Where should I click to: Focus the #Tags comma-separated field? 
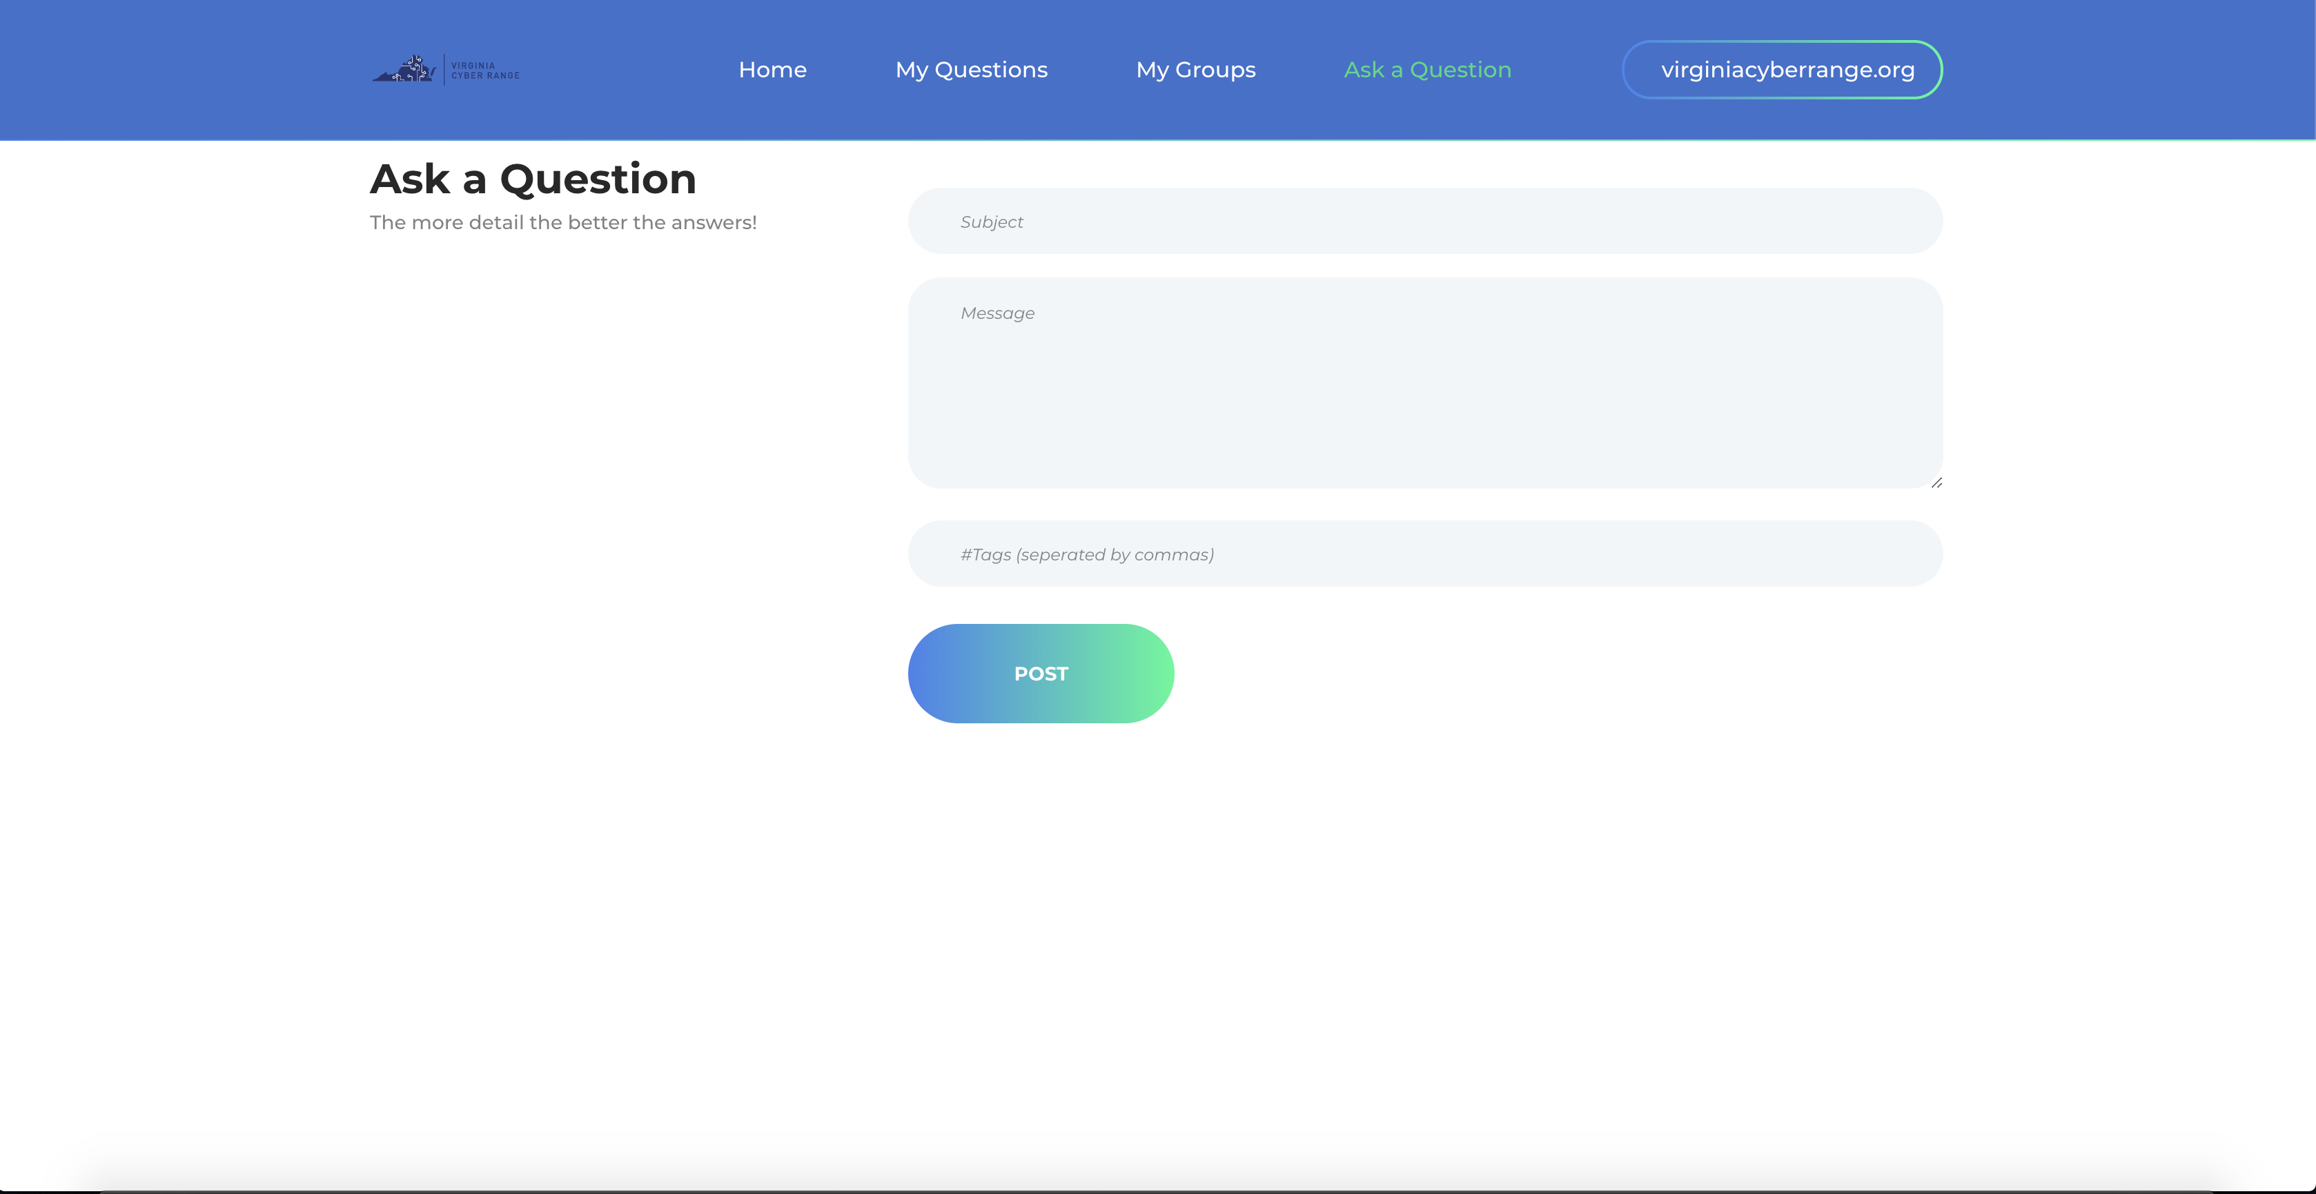(1529, 554)
